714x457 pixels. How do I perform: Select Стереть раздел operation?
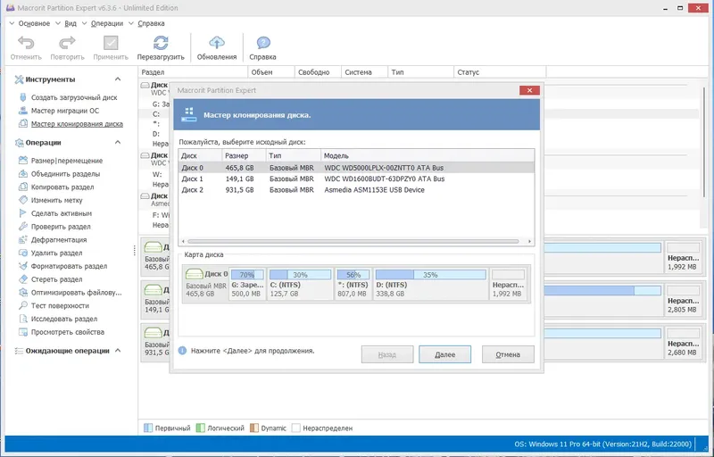56,279
